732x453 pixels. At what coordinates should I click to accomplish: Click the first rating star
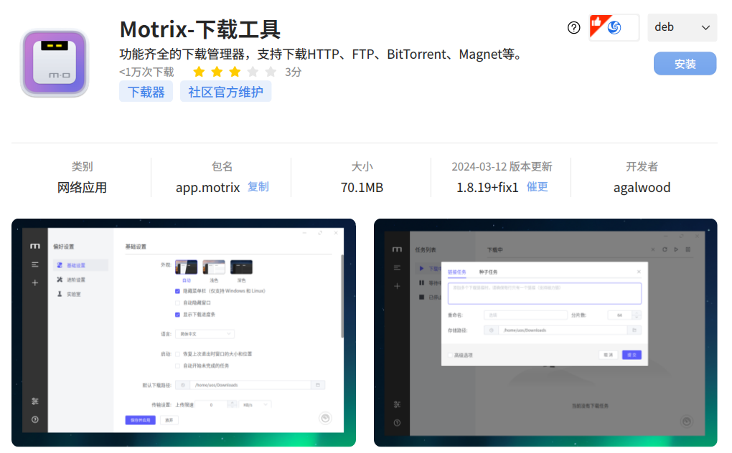coord(199,72)
